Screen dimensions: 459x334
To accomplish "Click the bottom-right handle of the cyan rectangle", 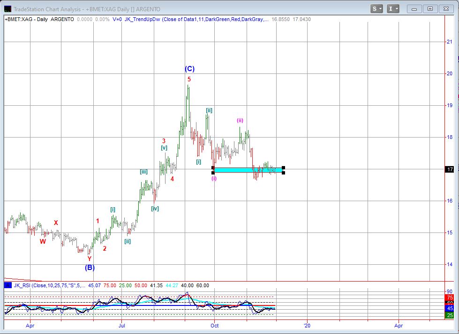I will point(283,173).
